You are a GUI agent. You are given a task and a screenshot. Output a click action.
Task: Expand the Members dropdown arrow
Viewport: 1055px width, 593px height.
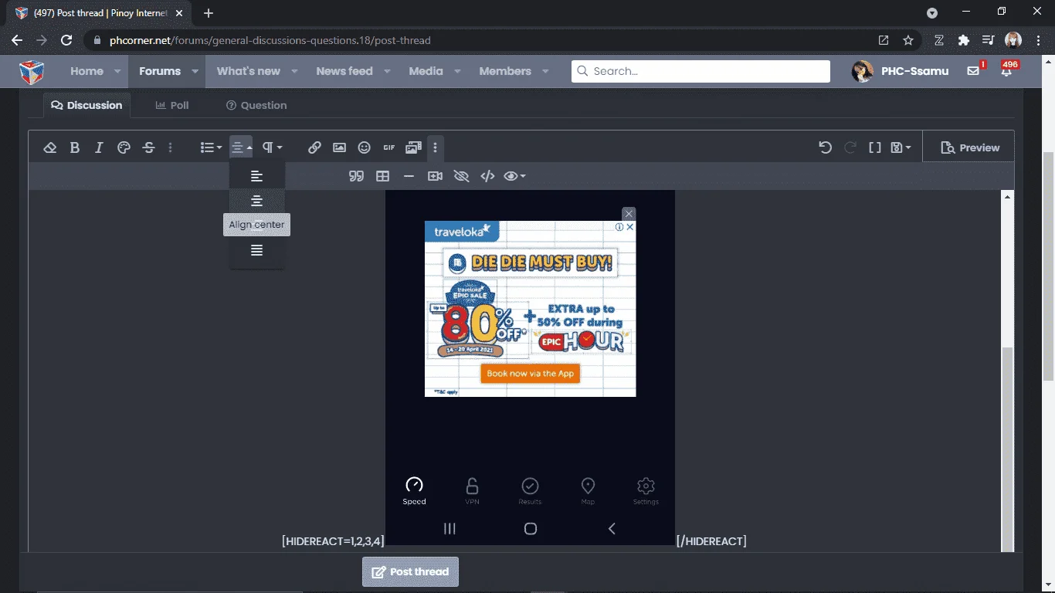(545, 71)
